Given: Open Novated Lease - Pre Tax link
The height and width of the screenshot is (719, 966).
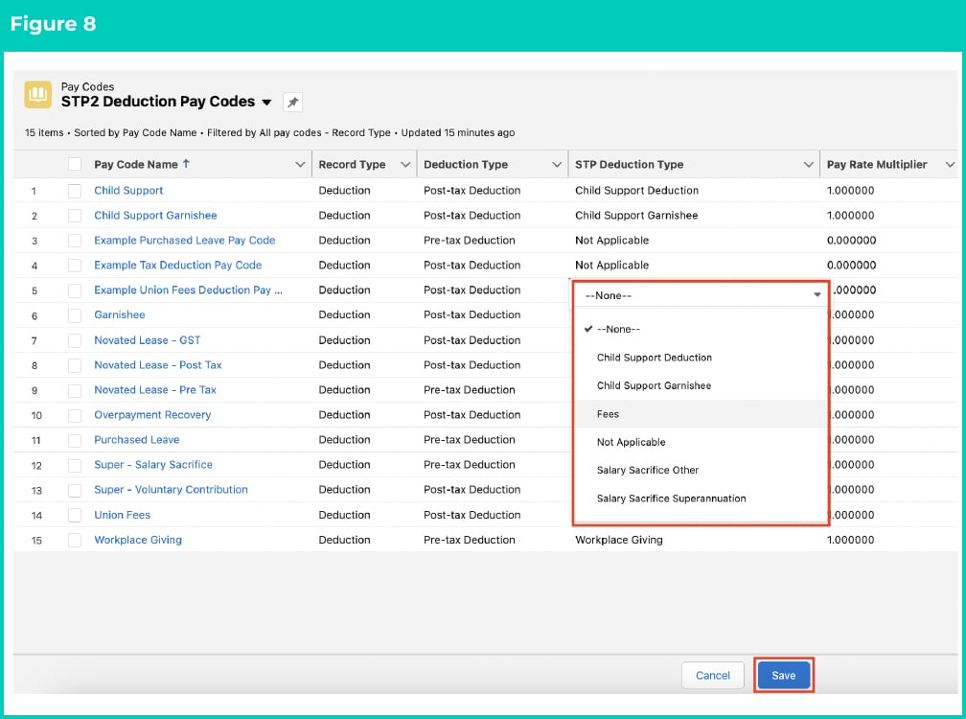Looking at the screenshot, I should coord(155,390).
